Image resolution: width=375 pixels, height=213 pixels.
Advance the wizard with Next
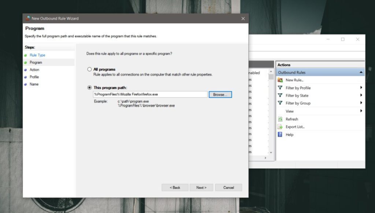tap(201, 187)
